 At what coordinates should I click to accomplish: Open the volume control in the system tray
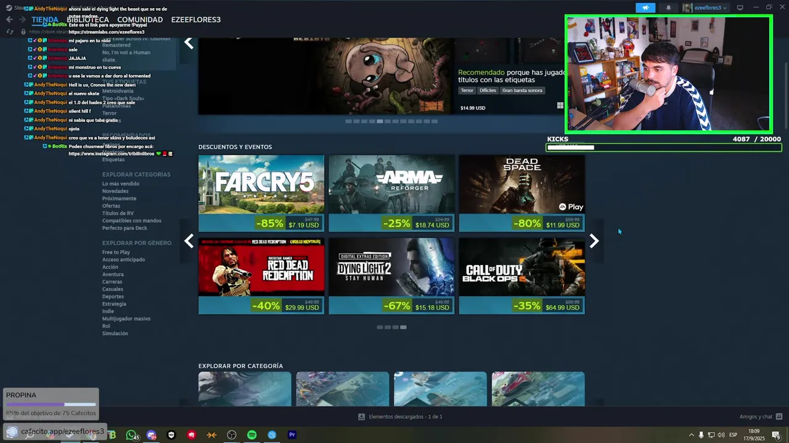(721, 435)
